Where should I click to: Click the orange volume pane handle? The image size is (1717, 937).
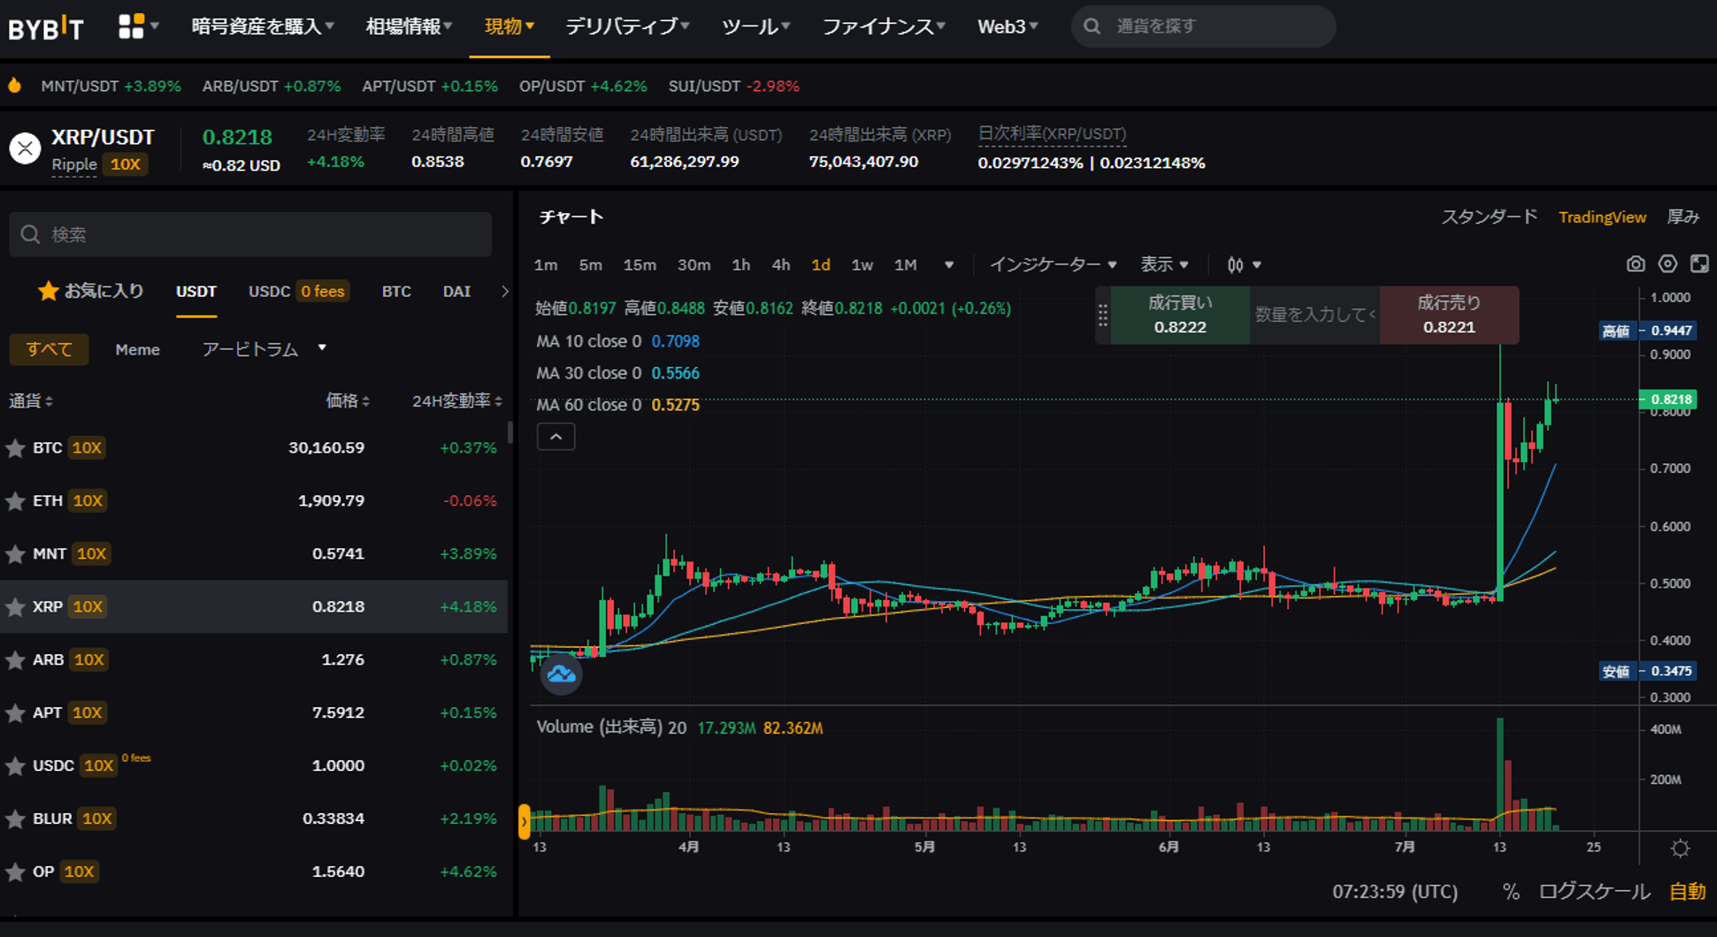(x=524, y=821)
